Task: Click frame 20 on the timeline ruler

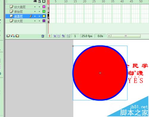Action: coord(85,1)
